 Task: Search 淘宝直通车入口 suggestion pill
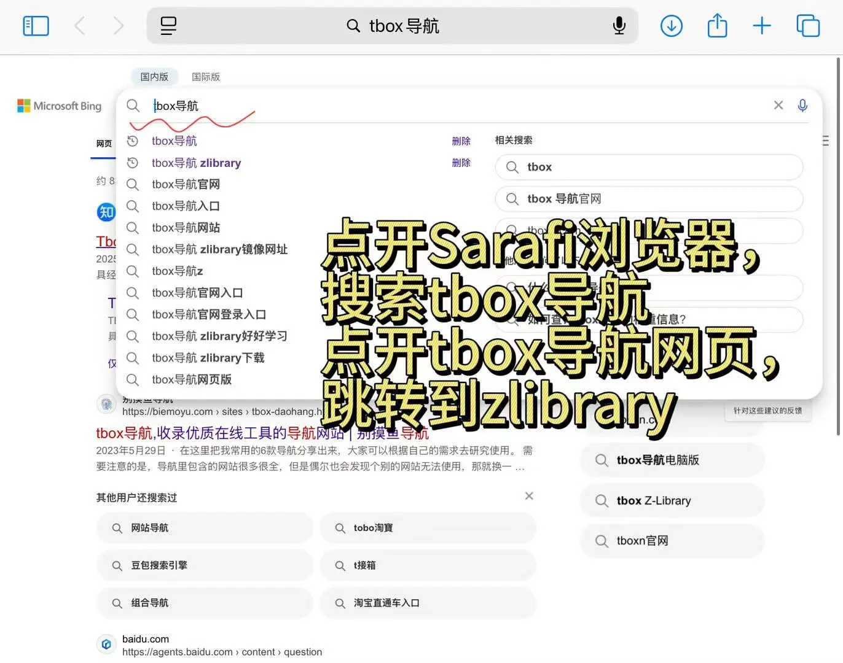point(428,603)
